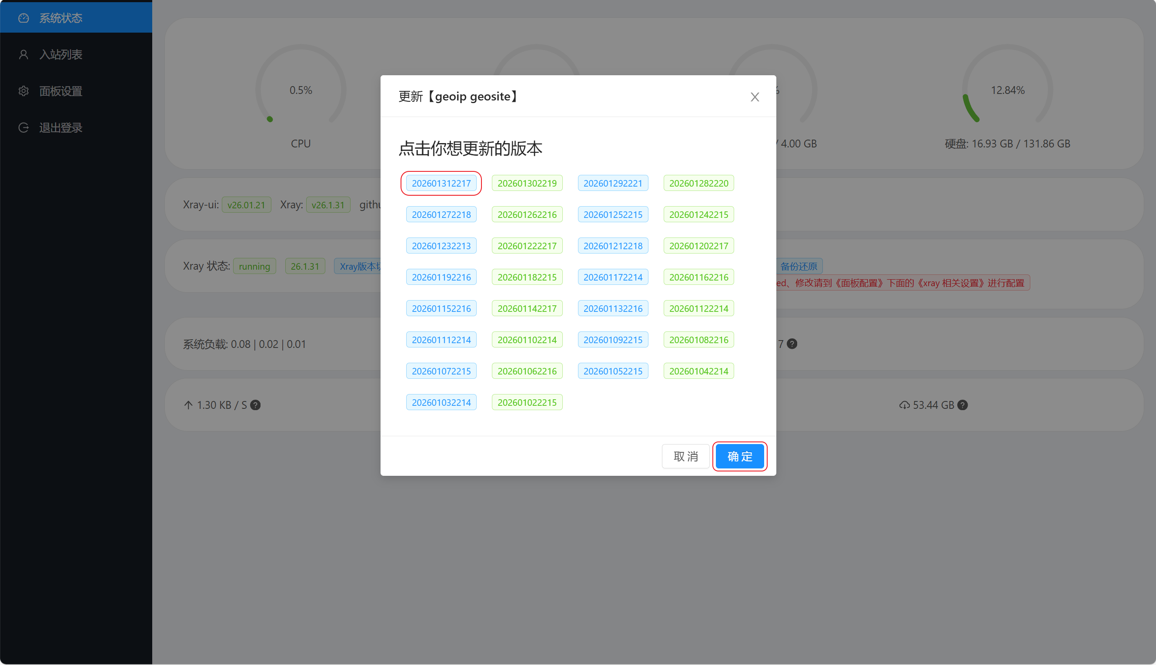Go to 面板设置 in the sidebar
The height and width of the screenshot is (665, 1156).
(x=76, y=91)
